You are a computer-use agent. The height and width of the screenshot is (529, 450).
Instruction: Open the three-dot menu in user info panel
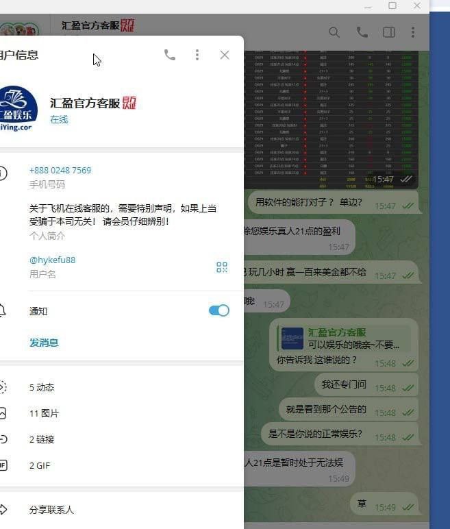(x=197, y=55)
